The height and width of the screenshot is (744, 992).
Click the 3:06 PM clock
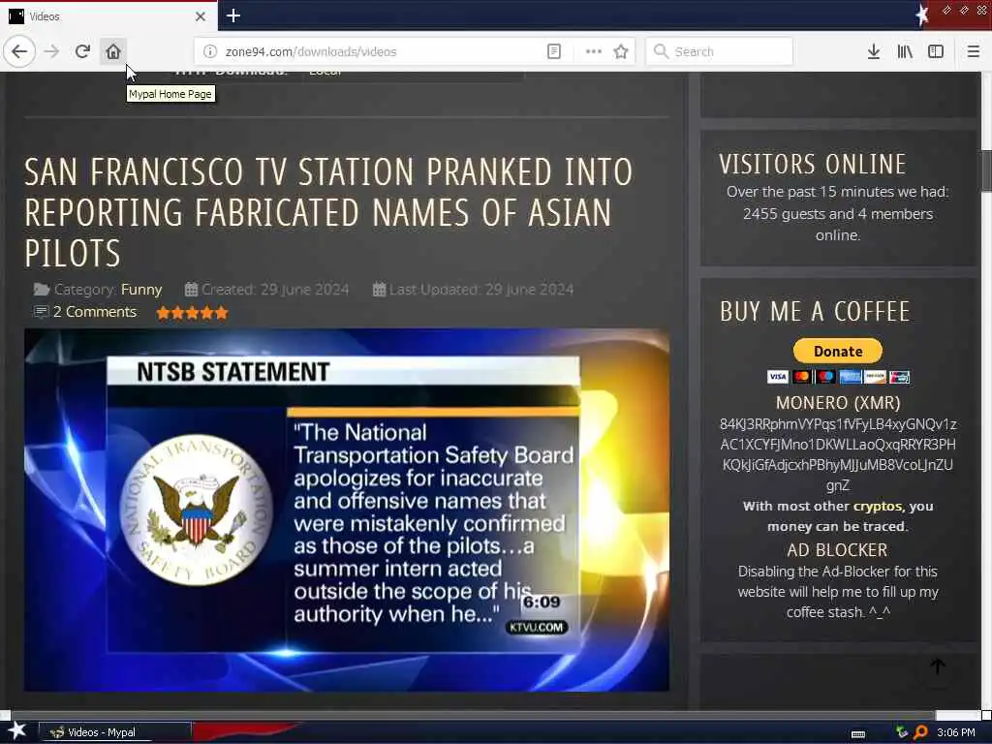956,732
